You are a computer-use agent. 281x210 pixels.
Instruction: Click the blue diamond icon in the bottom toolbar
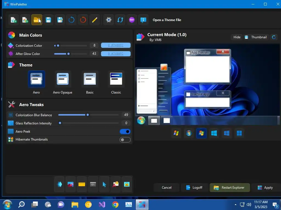point(60,184)
